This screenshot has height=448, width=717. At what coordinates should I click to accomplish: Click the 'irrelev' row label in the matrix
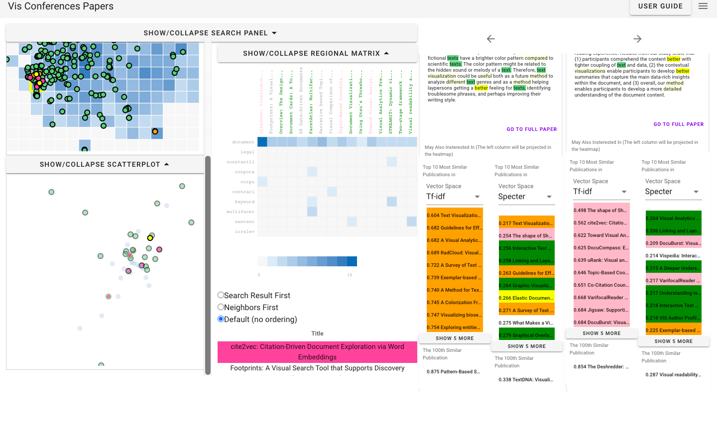pos(244,231)
